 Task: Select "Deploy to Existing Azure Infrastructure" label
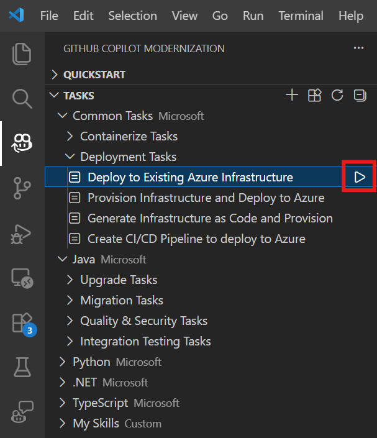click(190, 177)
